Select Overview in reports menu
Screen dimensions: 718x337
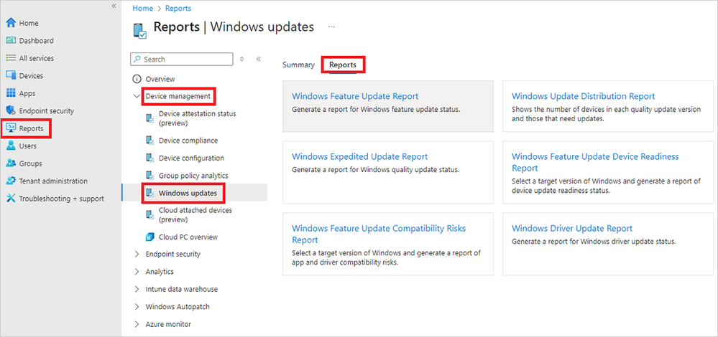(160, 79)
